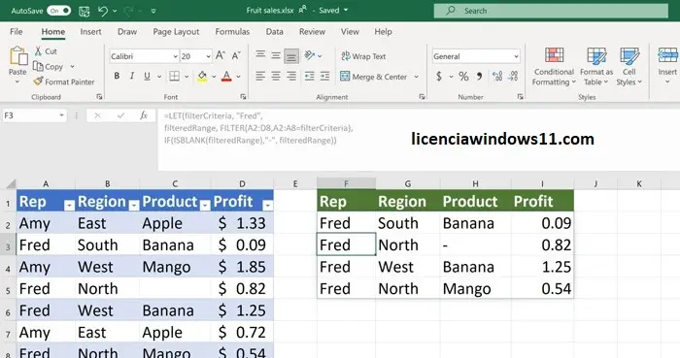Open Format as Table gallery

tap(596, 67)
